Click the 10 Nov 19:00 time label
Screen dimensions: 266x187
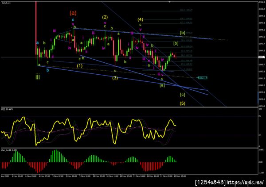coord(126,176)
